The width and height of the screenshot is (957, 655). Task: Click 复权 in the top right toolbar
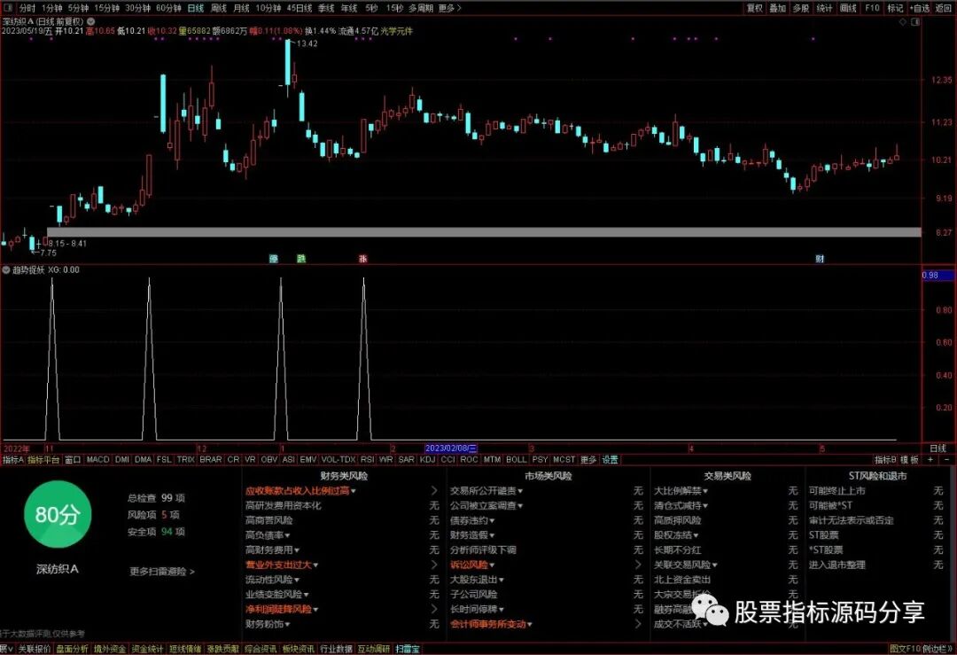click(754, 8)
